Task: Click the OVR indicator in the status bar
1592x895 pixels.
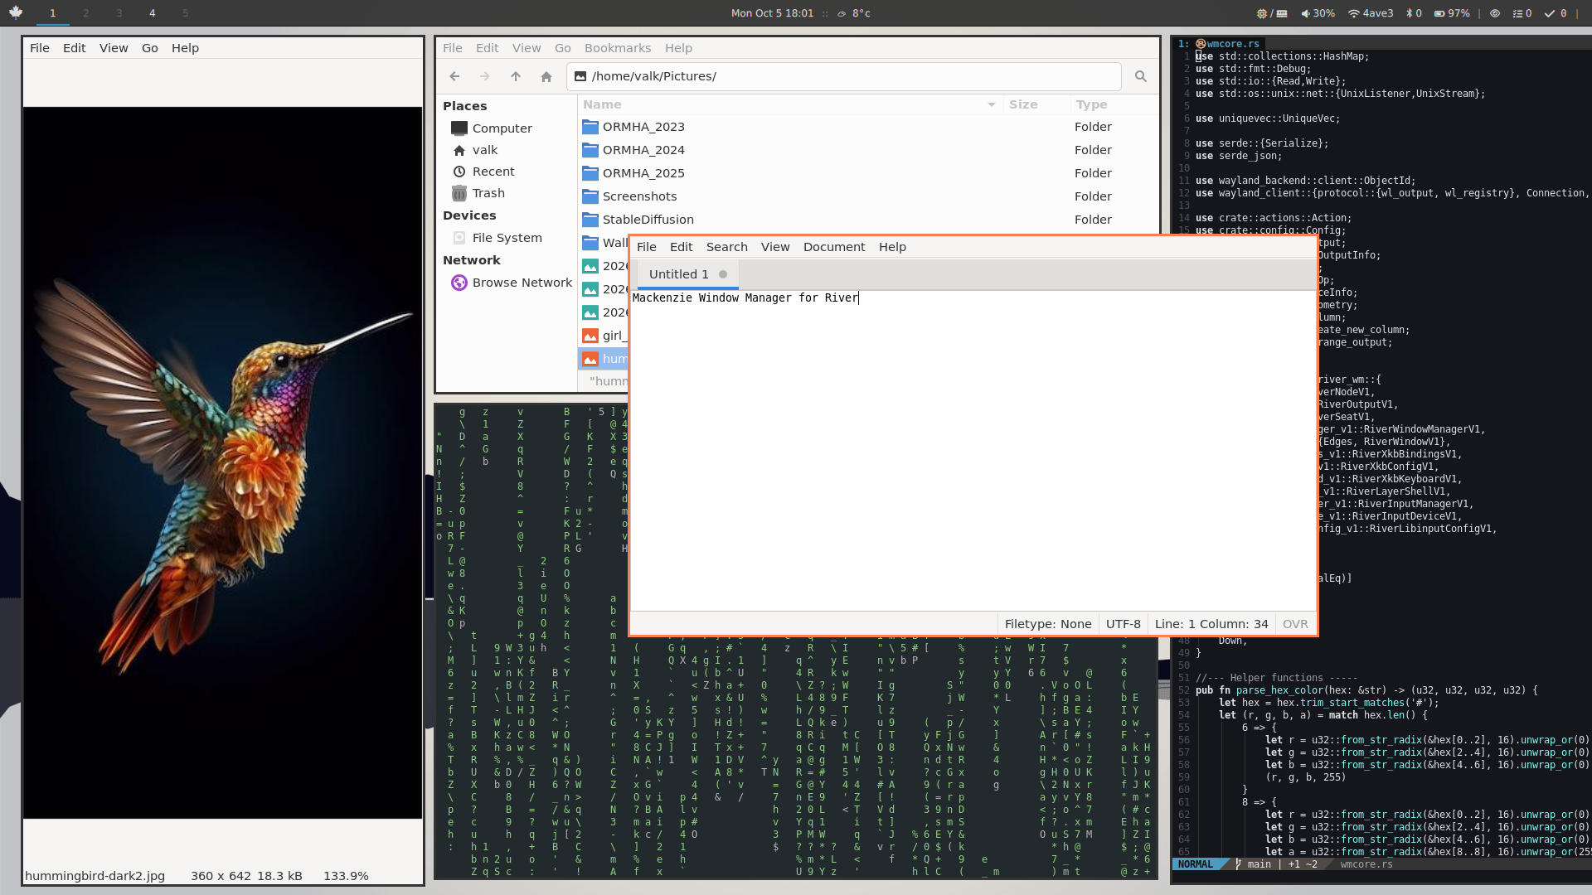Action: point(1295,624)
